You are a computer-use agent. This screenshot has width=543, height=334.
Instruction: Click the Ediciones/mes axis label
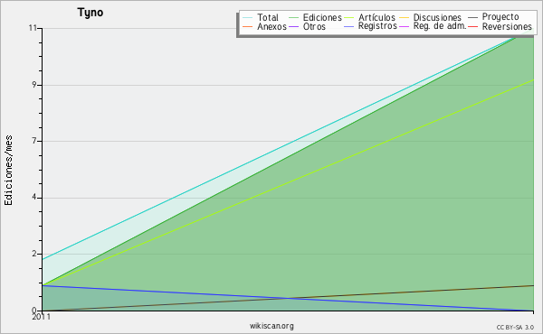point(8,171)
